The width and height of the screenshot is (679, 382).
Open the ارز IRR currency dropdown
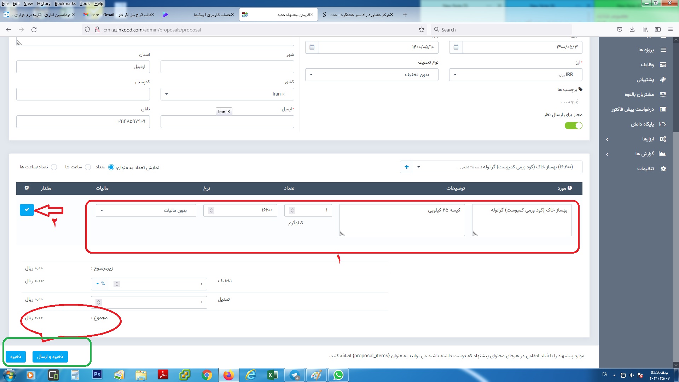tap(516, 75)
